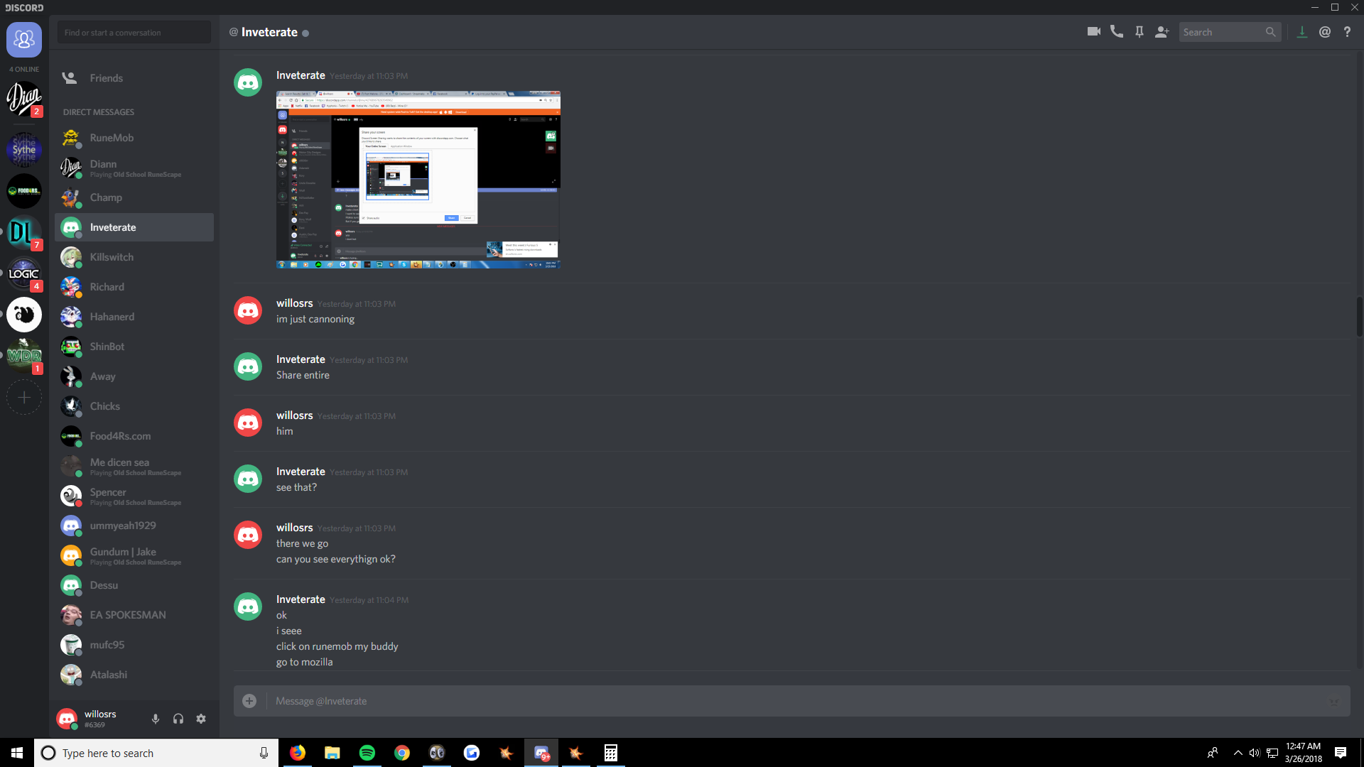Screen dimensions: 1364x767
Task: Add friends to DM
Action: (x=1162, y=32)
